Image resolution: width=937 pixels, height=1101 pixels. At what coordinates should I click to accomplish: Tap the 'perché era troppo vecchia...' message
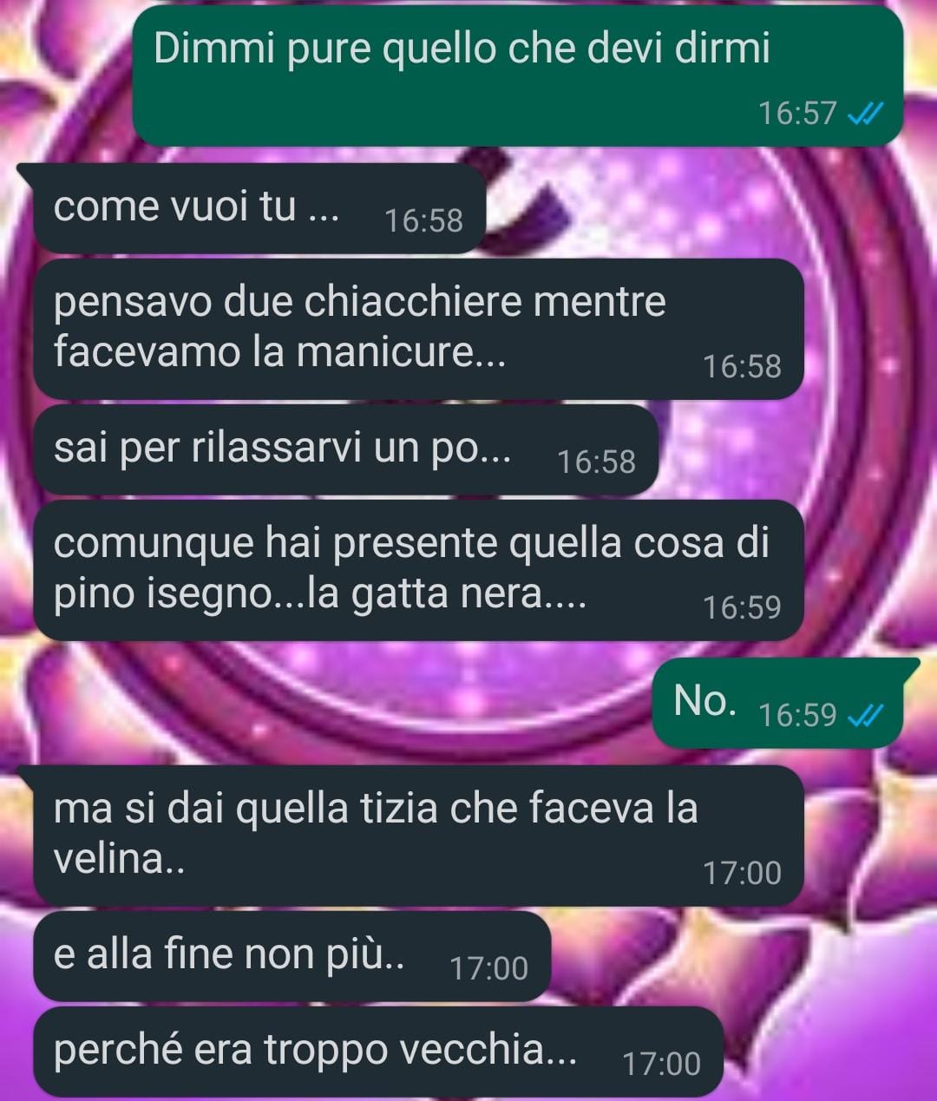(377, 1052)
